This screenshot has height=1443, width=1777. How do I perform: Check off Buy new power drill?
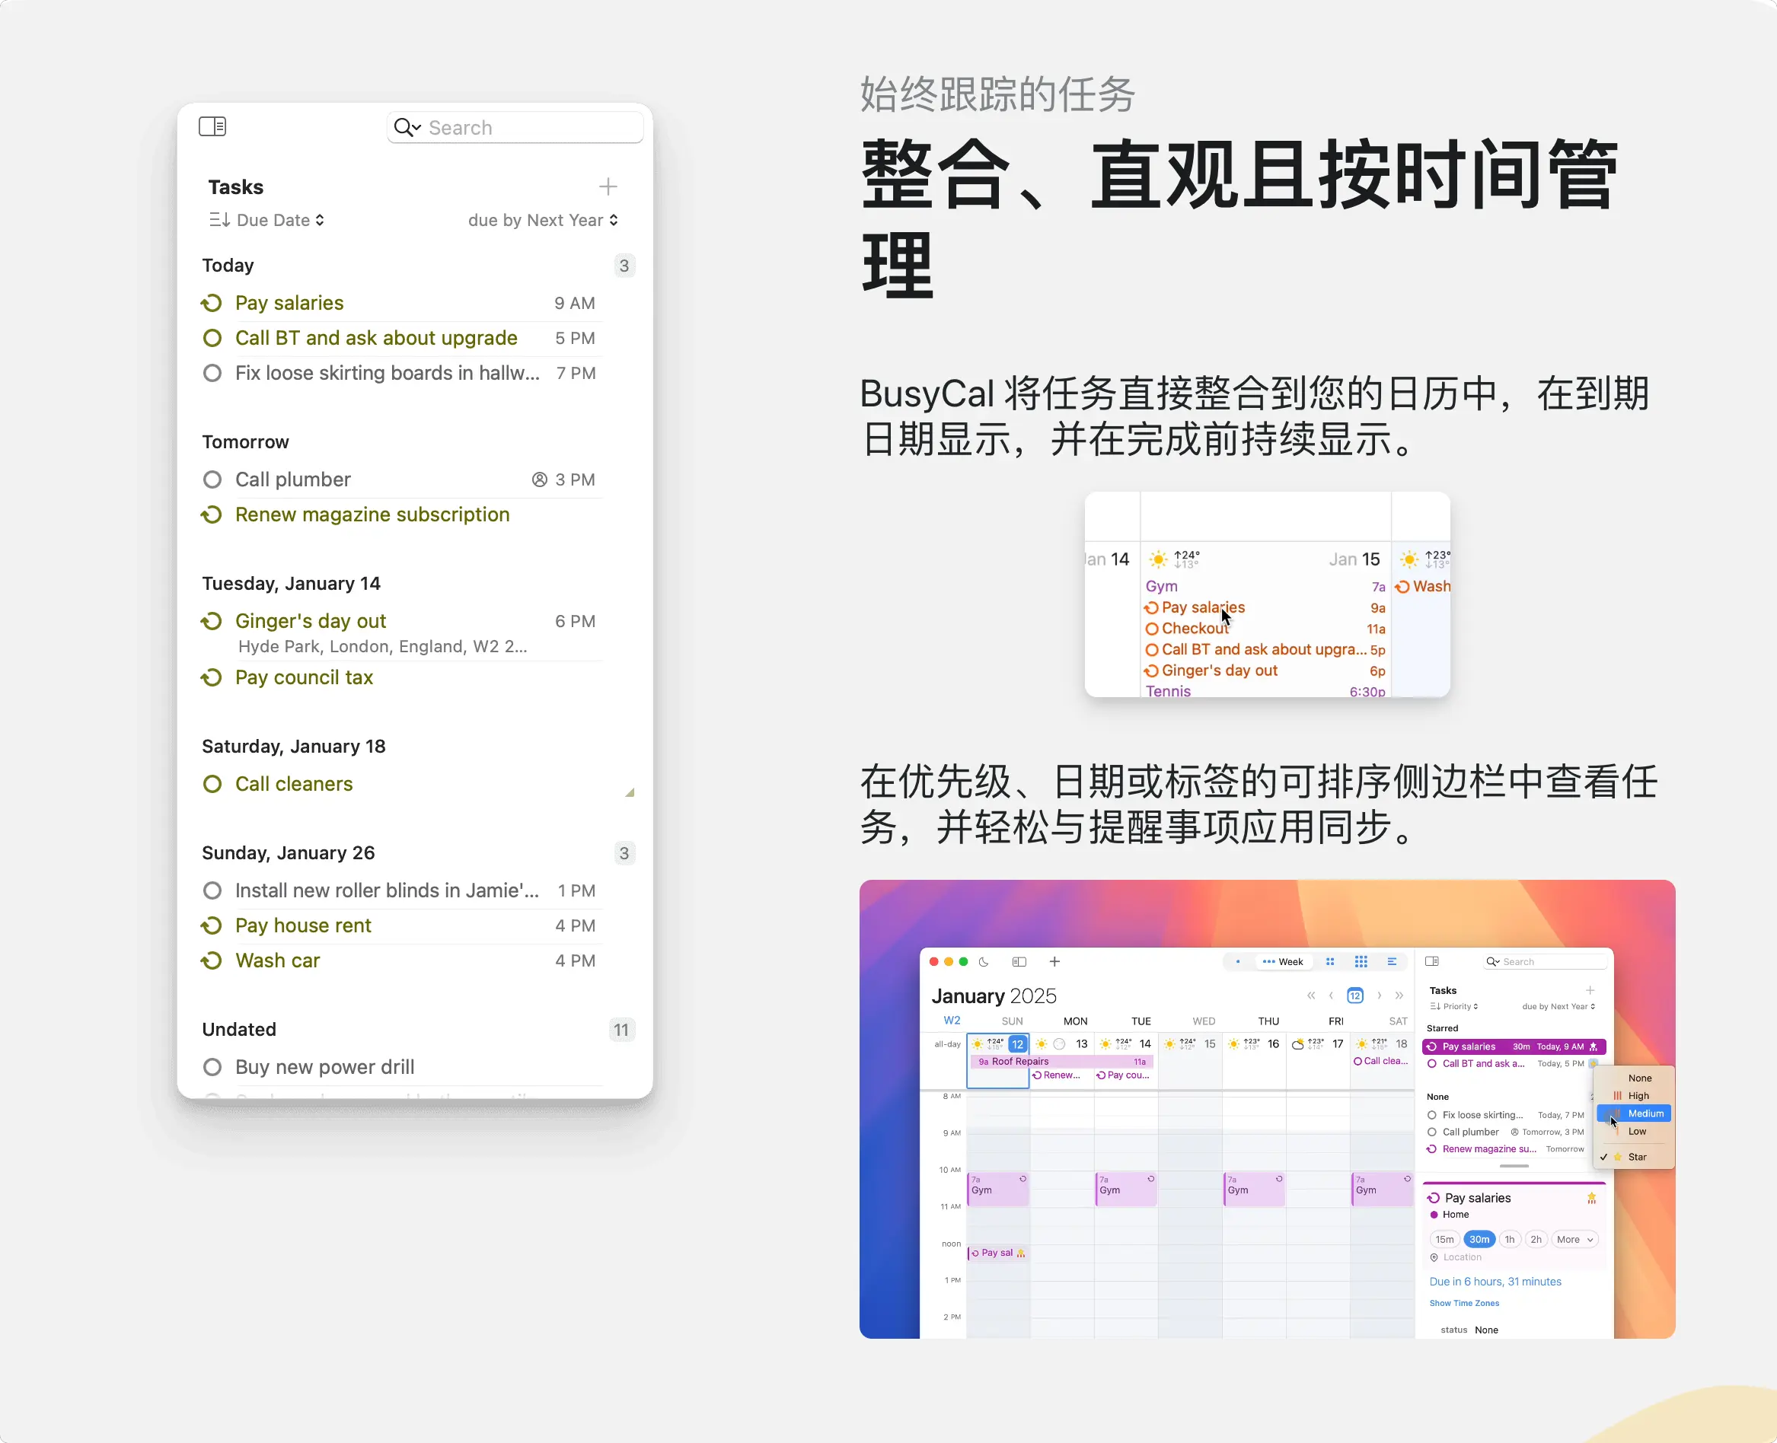(212, 1066)
